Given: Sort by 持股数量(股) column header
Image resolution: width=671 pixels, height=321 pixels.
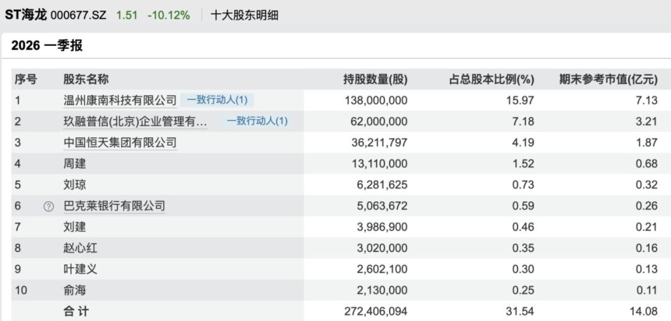Looking at the screenshot, I should pos(375,79).
